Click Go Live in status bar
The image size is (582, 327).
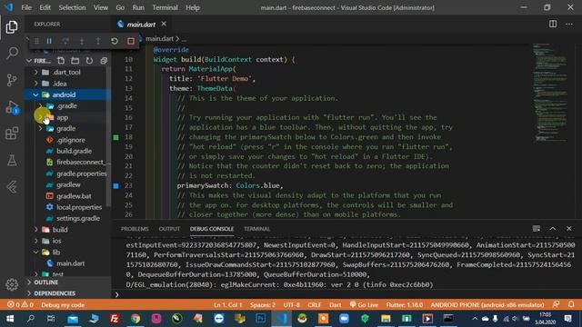pos(364,305)
